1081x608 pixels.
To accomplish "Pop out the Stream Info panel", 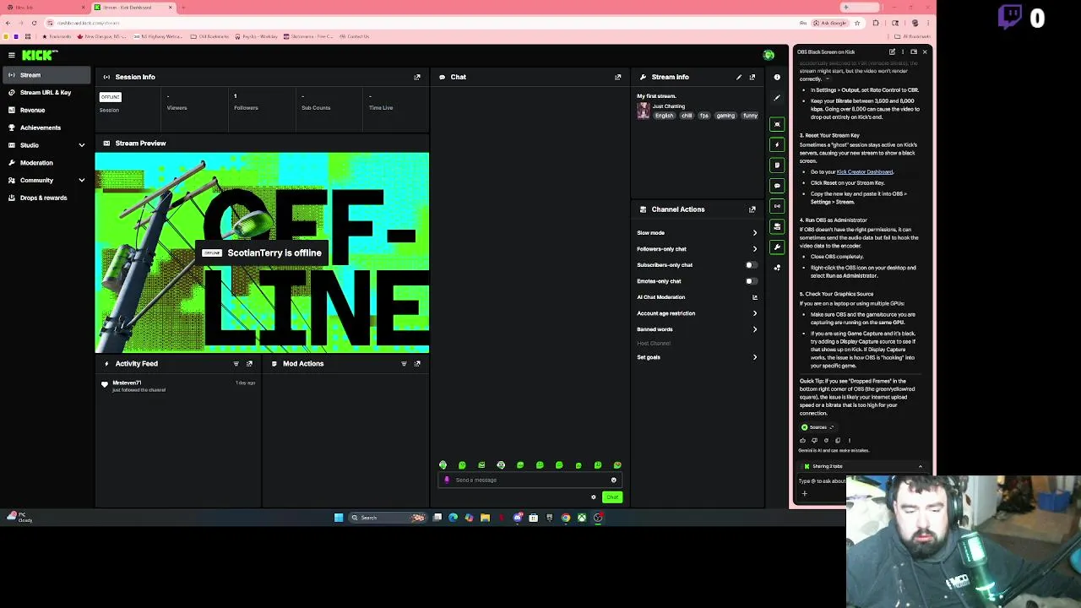I will (x=752, y=77).
